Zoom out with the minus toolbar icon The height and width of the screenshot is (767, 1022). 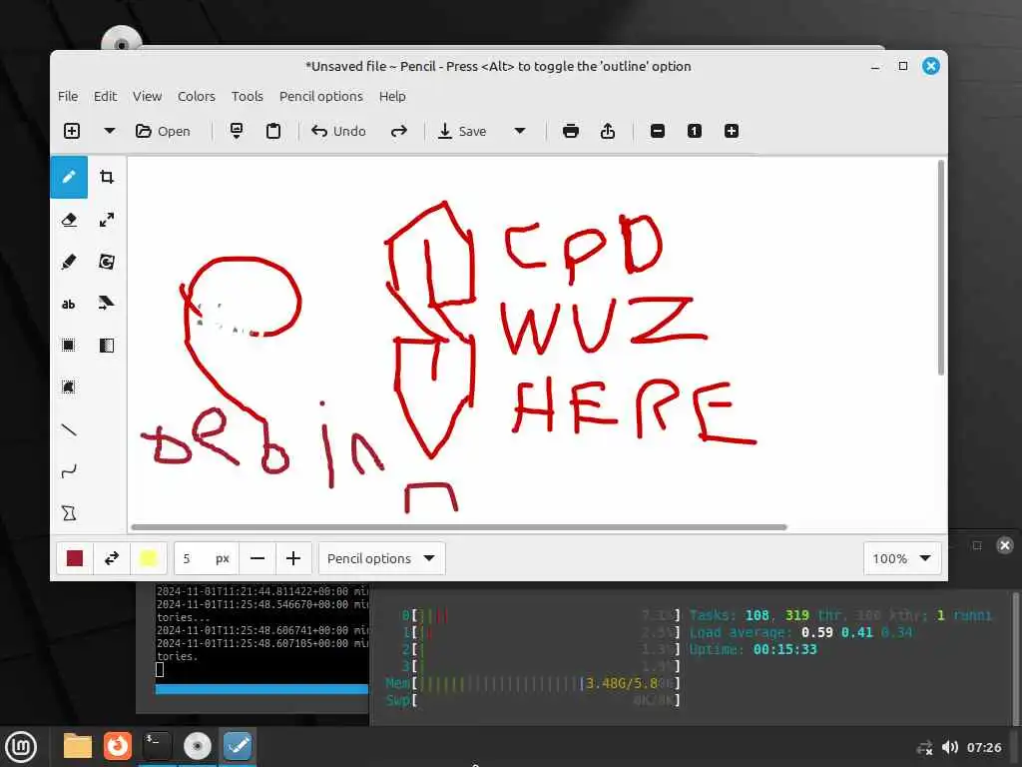[658, 131]
